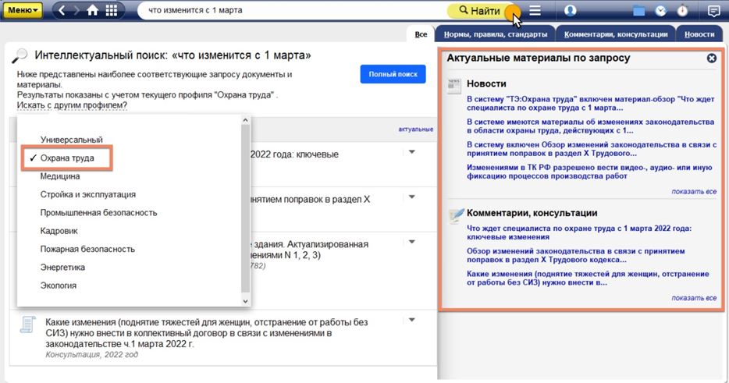
Task: Click the Полный поиск button
Action: [393, 74]
